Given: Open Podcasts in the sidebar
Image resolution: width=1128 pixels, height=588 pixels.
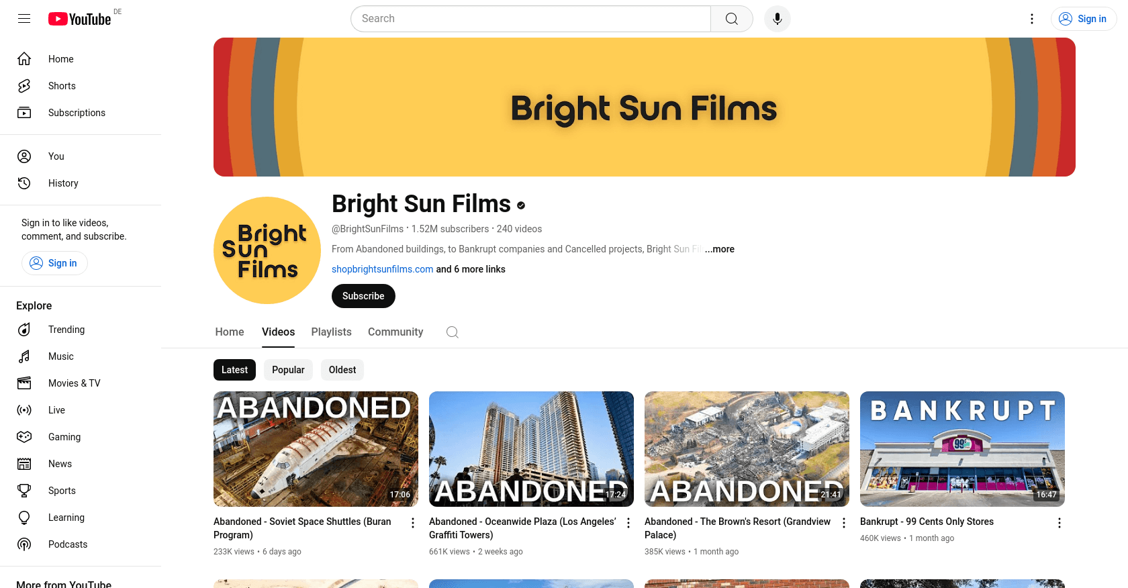Looking at the screenshot, I should (x=67, y=544).
